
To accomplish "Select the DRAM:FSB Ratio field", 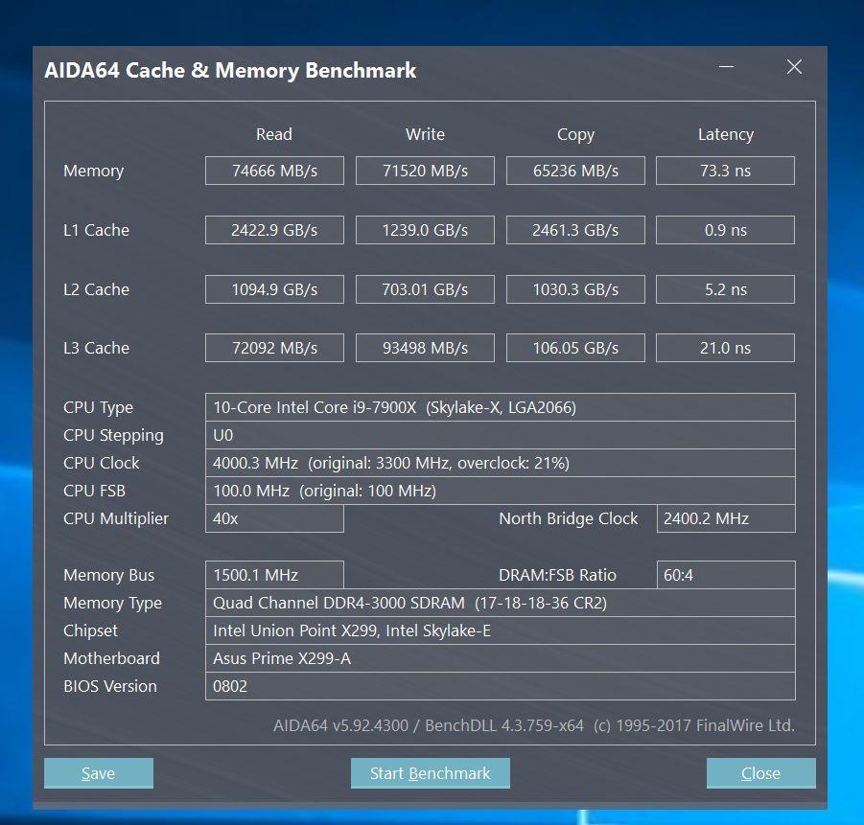I will (725, 575).
